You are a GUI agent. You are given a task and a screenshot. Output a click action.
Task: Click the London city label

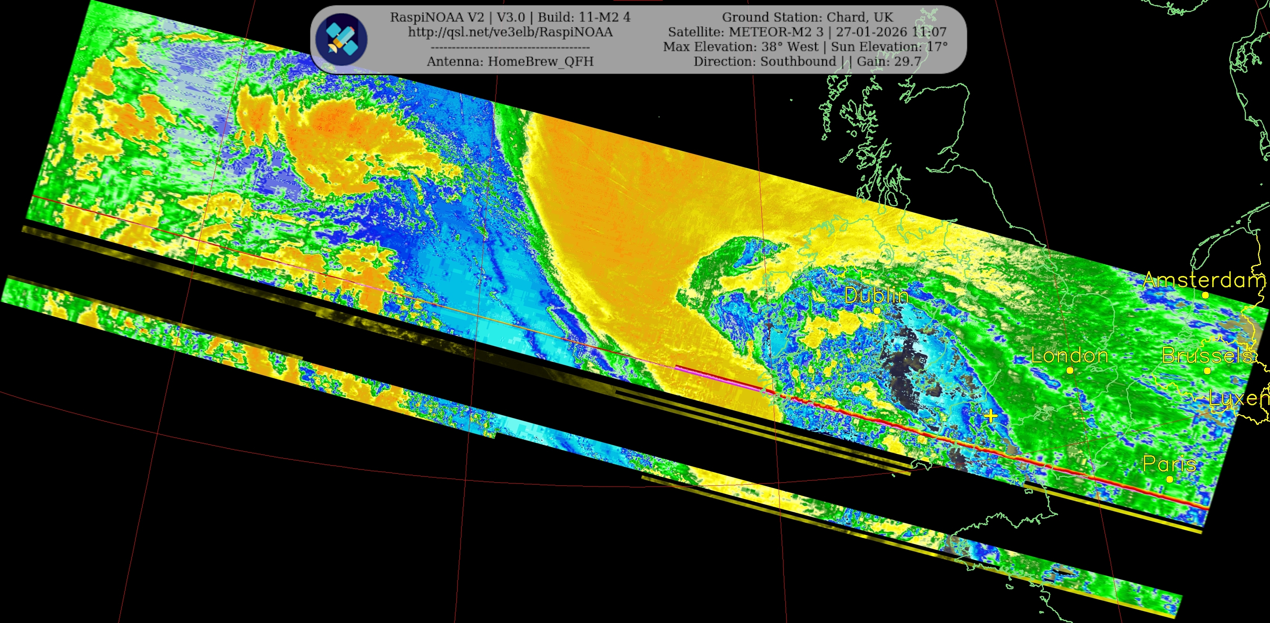tap(1069, 356)
